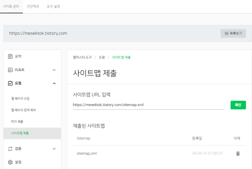The width and height of the screenshot is (252, 169).
Task: Switch to the 도구 설정 tab
Action: pyautogui.click(x=53, y=6)
